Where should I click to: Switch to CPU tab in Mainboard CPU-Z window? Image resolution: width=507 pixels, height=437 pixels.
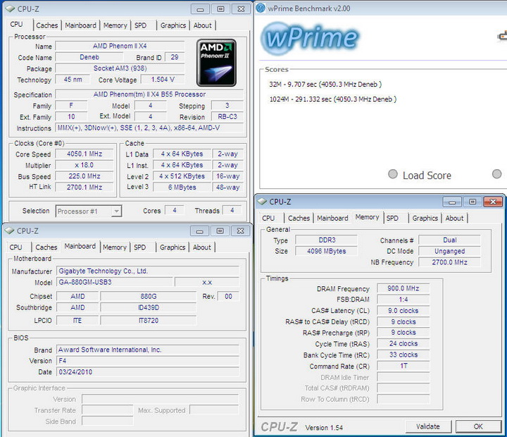(15, 247)
